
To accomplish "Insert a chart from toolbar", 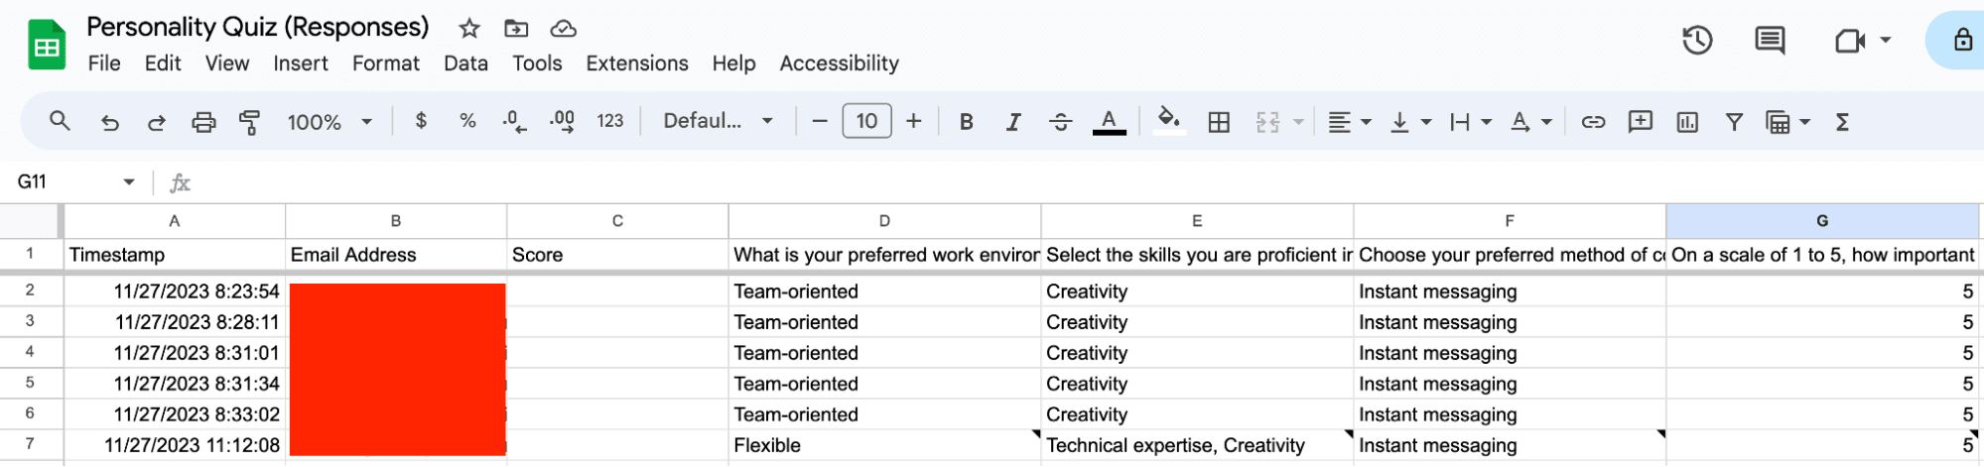I will tap(1687, 122).
